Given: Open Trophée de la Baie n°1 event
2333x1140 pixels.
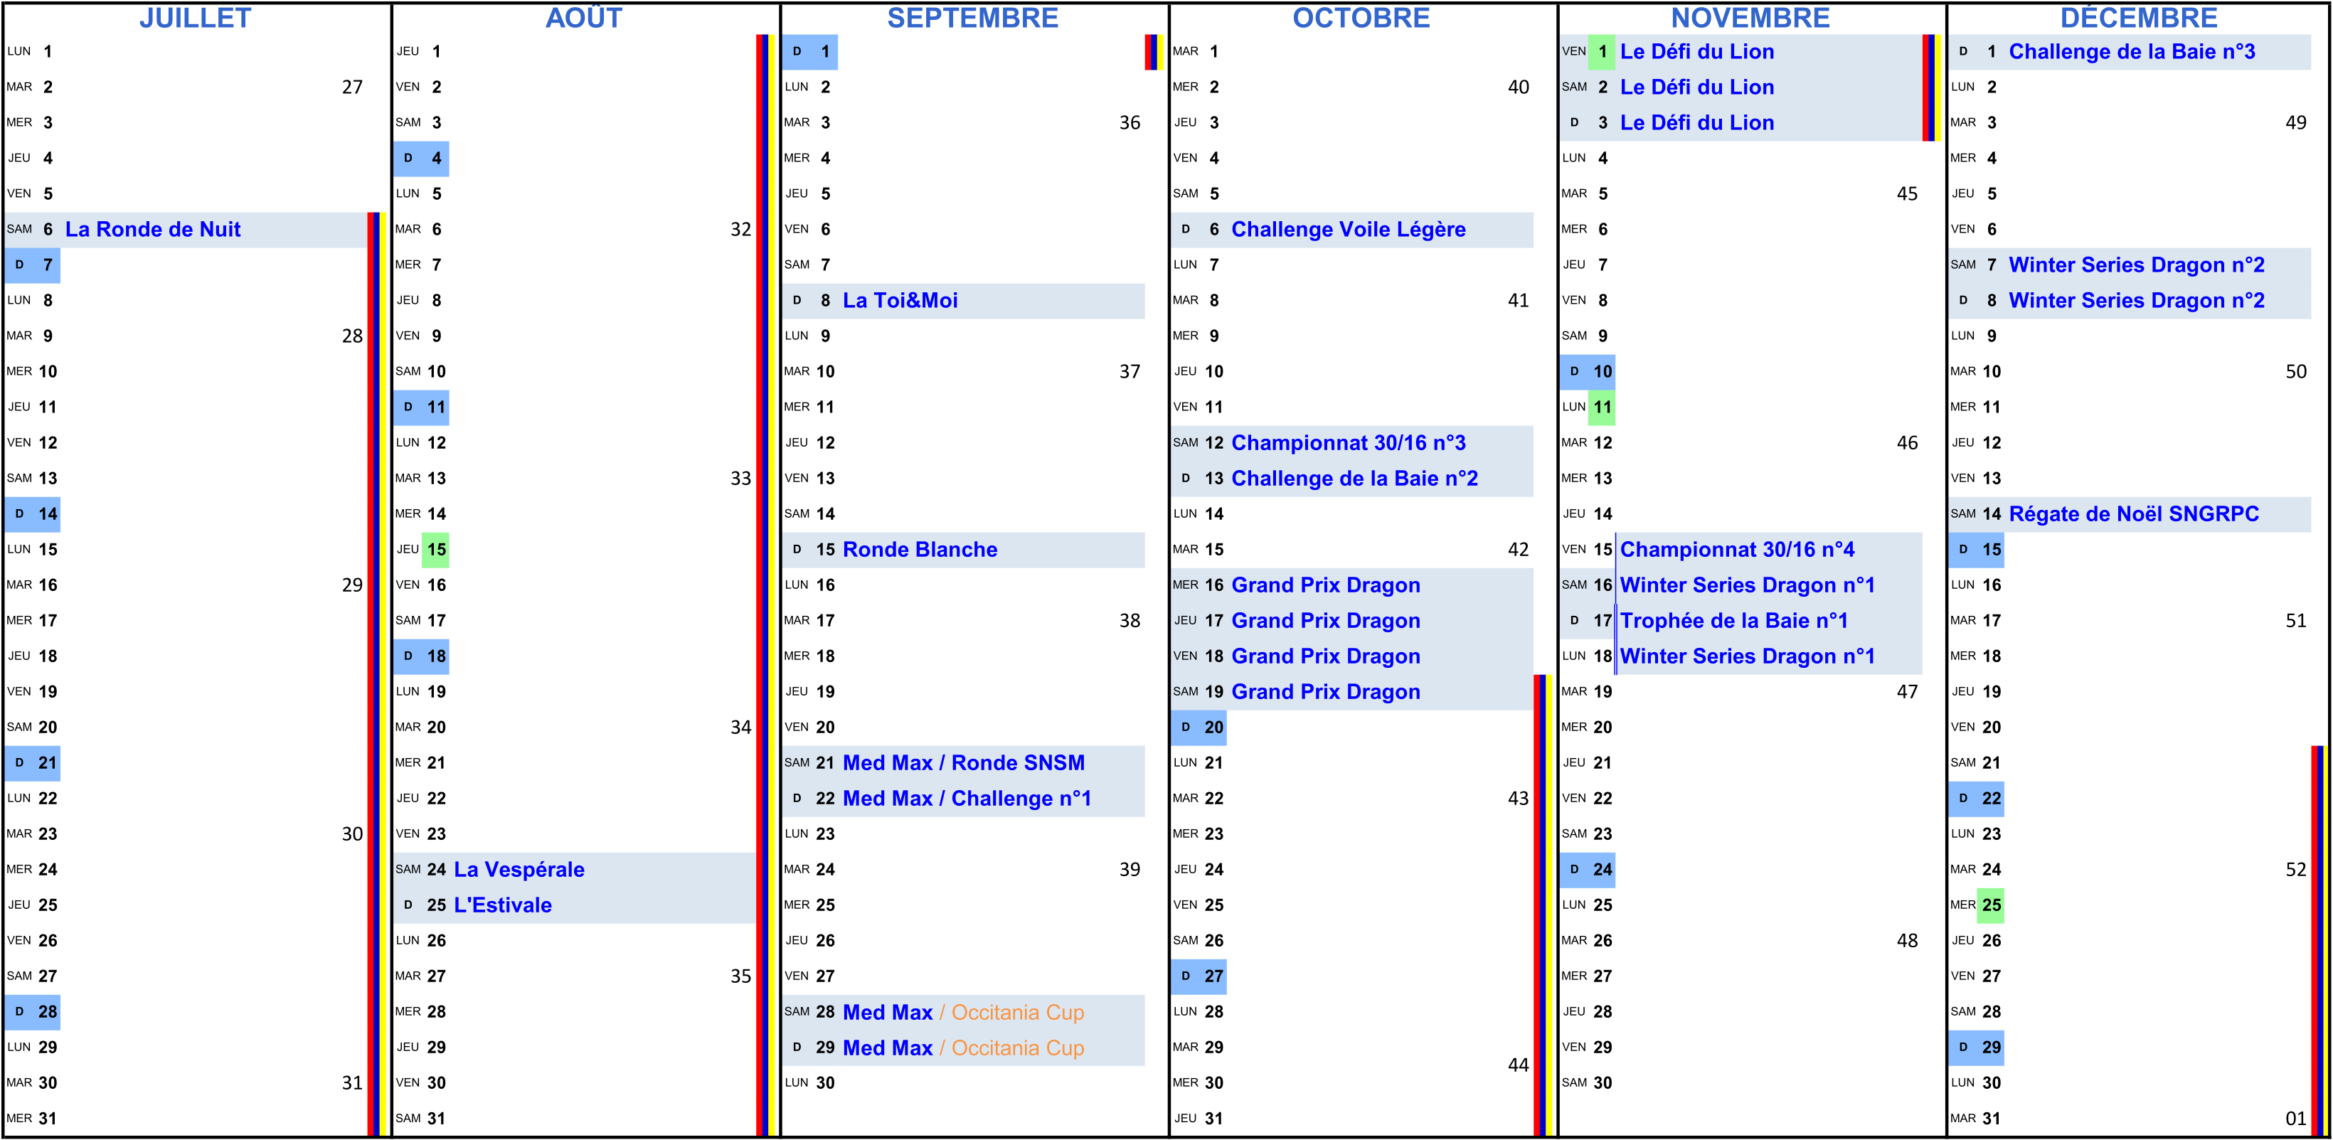Looking at the screenshot, I should pos(1733,621).
